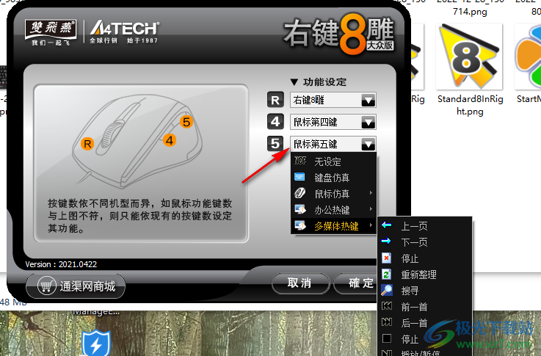Expand the 办公热键 submenu
The width and height of the screenshot is (541, 356).
tap(334, 210)
